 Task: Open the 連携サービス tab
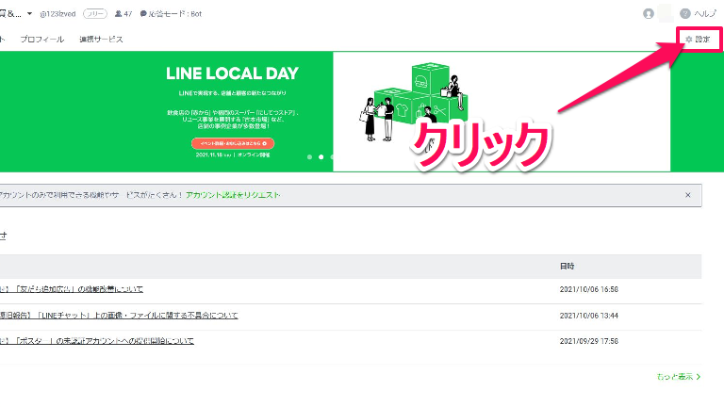(101, 40)
